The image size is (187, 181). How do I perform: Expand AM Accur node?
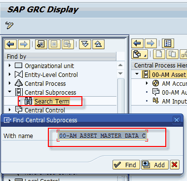coord(147,83)
